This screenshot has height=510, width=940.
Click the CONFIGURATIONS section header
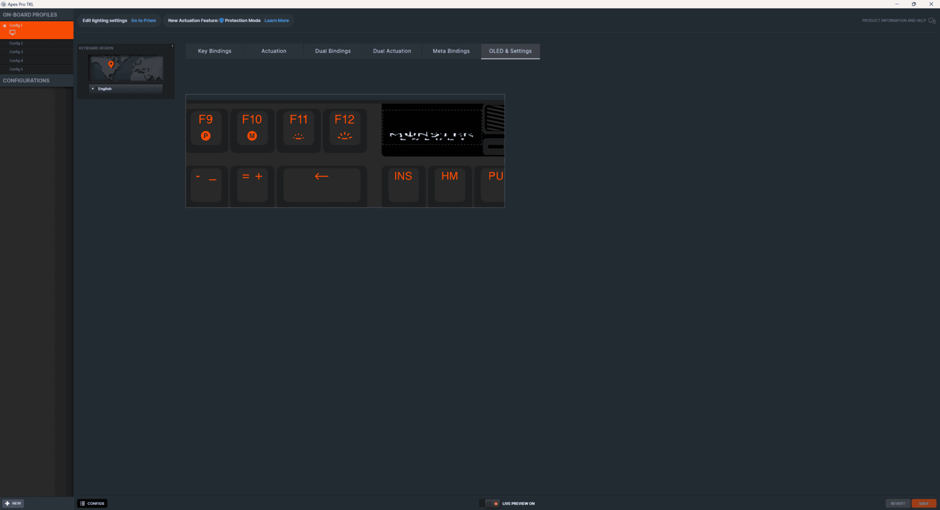[x=26, y=81]
